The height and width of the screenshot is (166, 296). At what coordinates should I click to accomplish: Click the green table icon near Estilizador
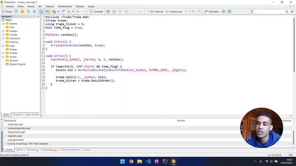pyautogui.click(x=229, y=12)
